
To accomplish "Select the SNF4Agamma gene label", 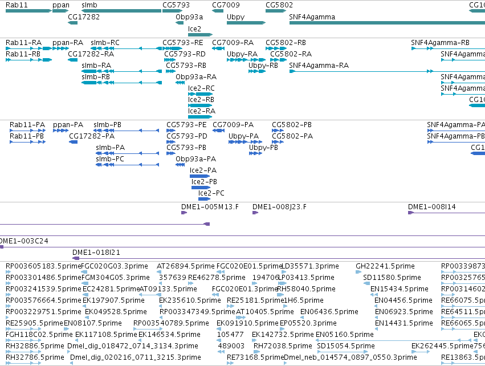I will 312,17.
